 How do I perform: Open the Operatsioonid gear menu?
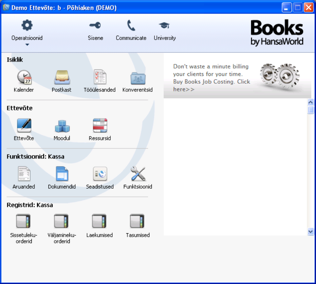[x=27, y=25]
